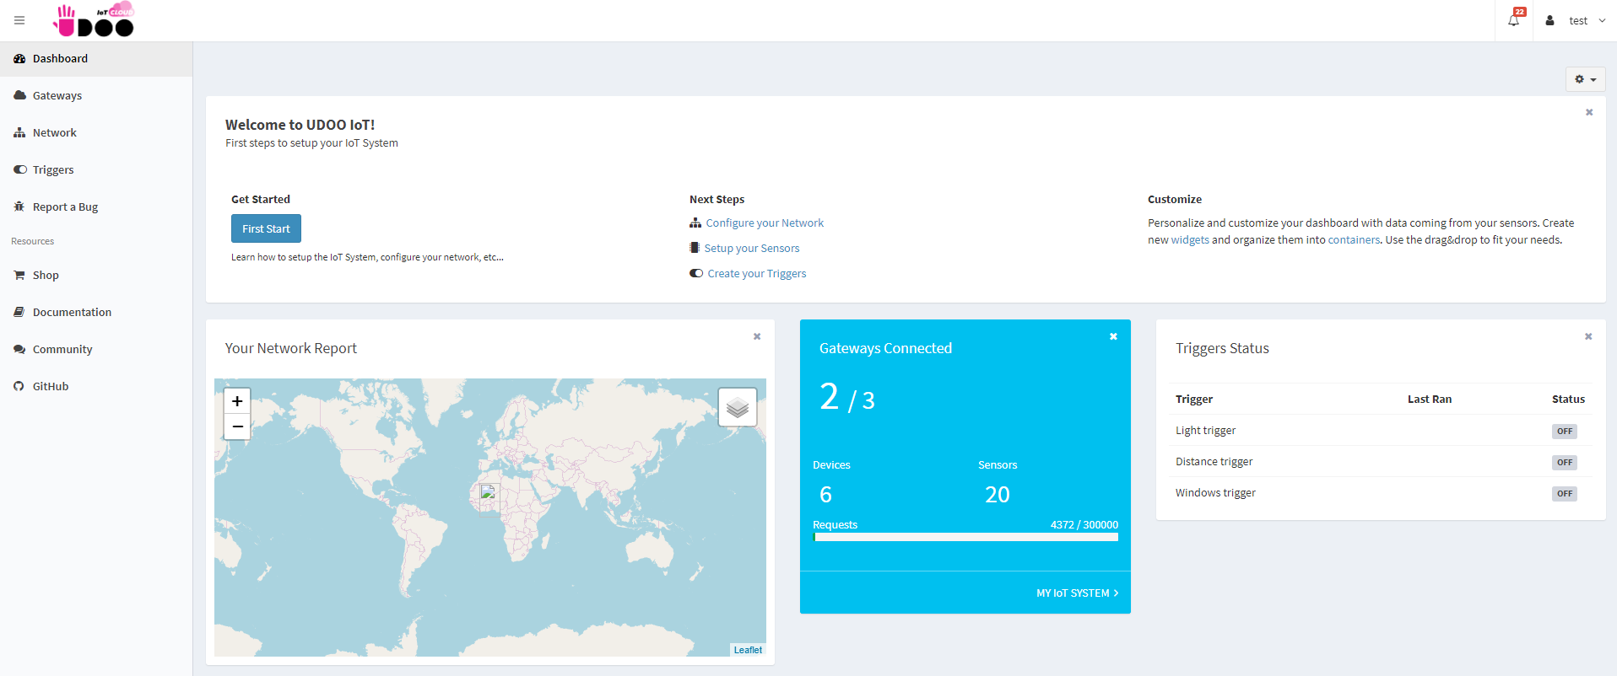The image size is (1617, 676).
Task: Click the Documentation book icon
Action: (x=19, y=312)
